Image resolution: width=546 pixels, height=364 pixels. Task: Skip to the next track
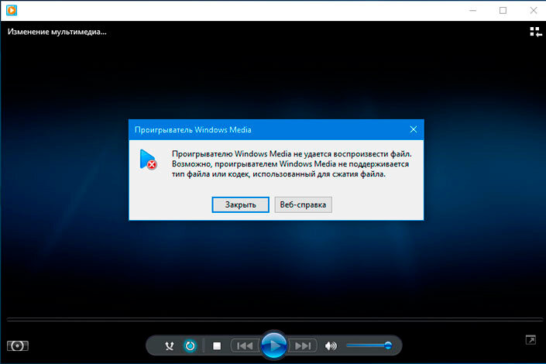click(303, 346)
